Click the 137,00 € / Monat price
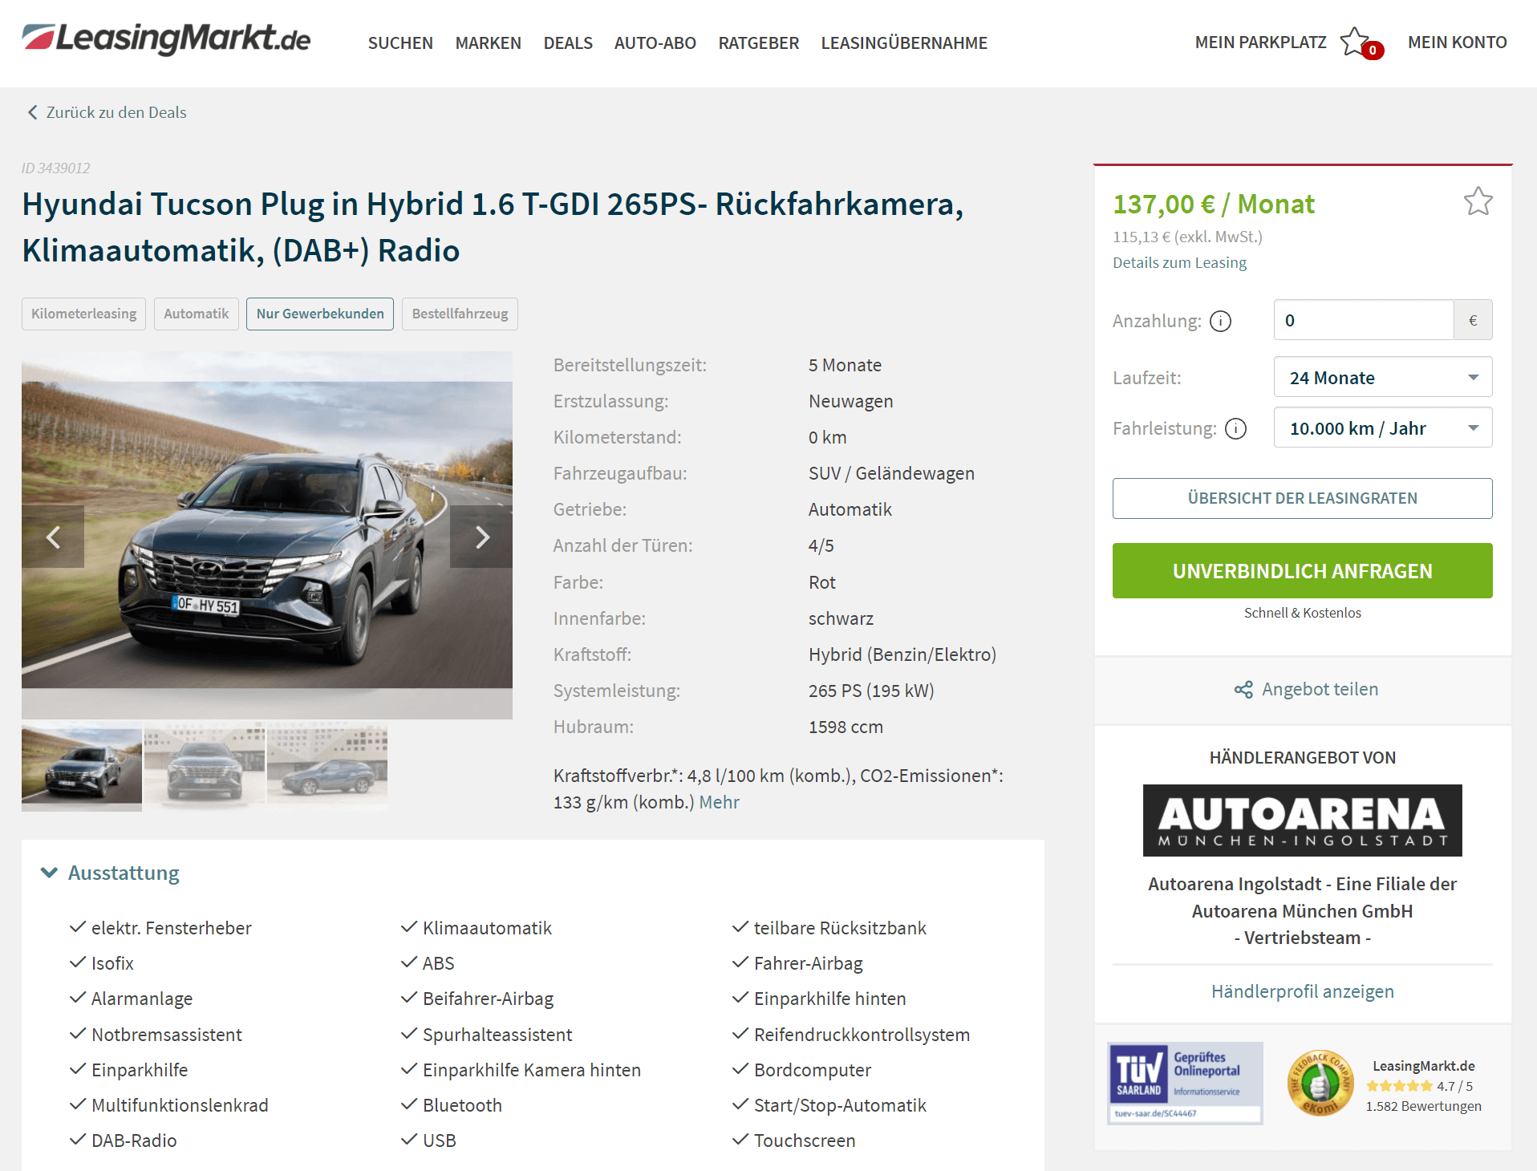Screen dimensions: 1537x1171 click(x=1213, y=204)
